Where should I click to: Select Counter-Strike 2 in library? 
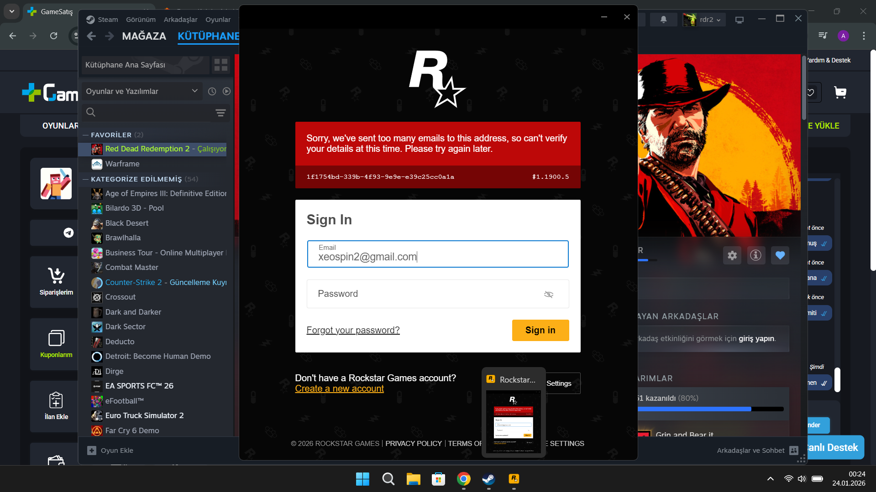coord(153,282)
